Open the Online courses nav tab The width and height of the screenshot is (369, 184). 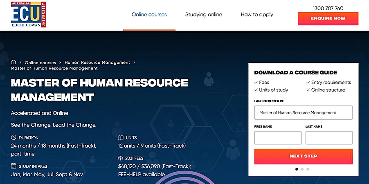click(149, 15)
